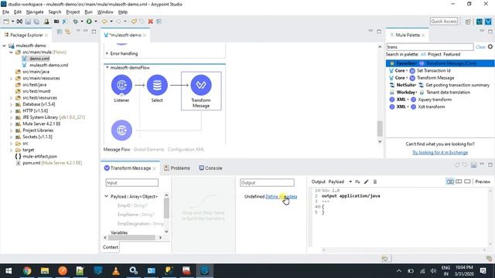Click the input tree horizontal scrollbar thumb
495x278 pixels.
(x=131, y=237)
